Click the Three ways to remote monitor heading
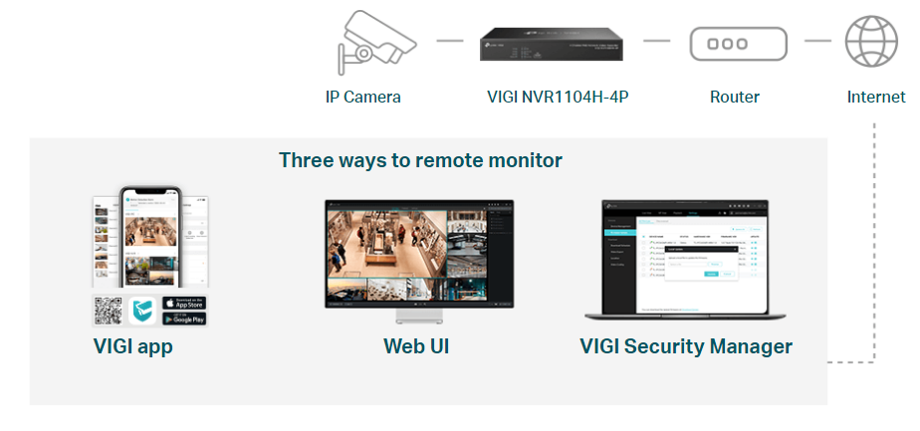 click(420, 159)
